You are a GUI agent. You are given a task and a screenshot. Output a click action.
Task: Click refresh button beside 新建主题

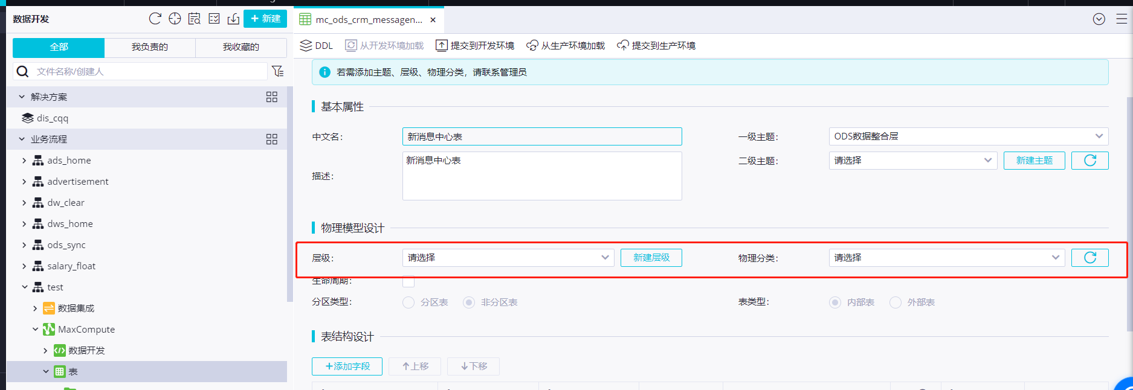[x=1090, y=161]
